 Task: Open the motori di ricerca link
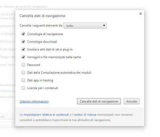tap(85, 115)
